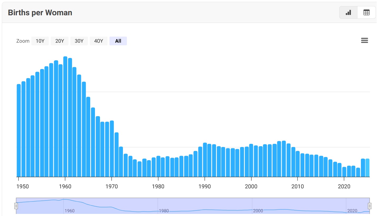Click 2020 in the navigator timeline
The image size is (378, 216).
point(352,211)
